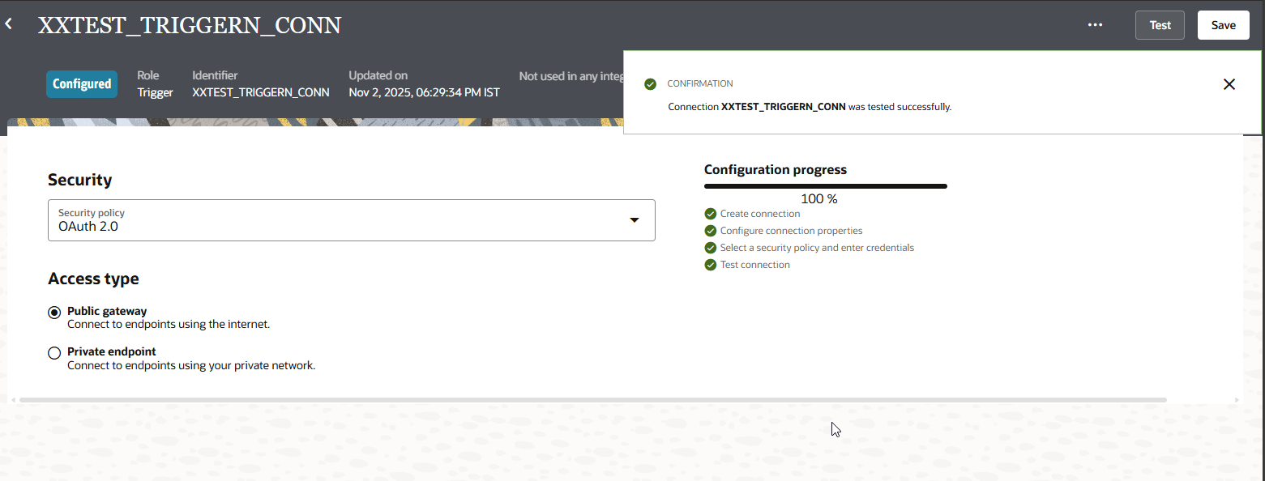Image resolution: width=1265 pixels, height=481 pixels.
Task: Expand the Security policy dropdown arrow
Action: click(635, 220)
